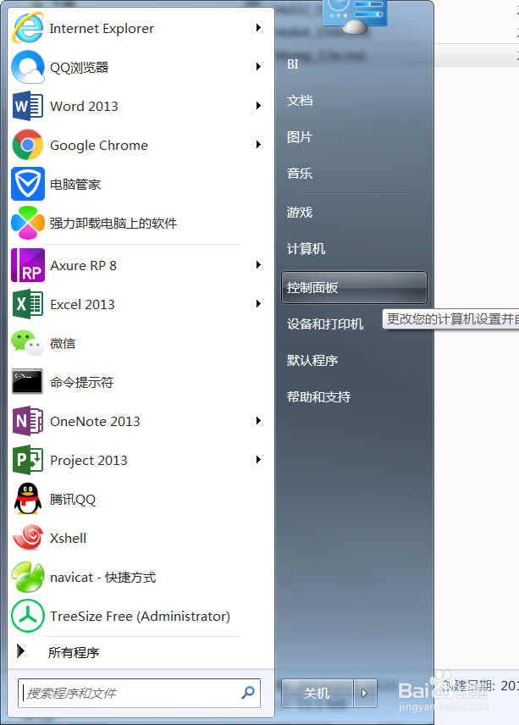
Task: Open shutdown options arrow beside 关机
Action: click(x=365, y=693)
